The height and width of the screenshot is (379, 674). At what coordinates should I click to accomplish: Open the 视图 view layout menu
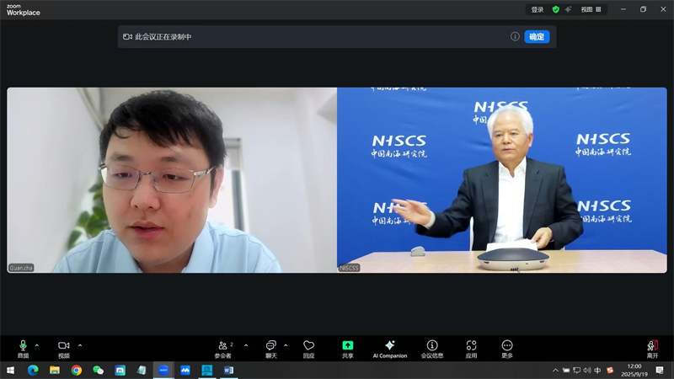coord(592,10)
